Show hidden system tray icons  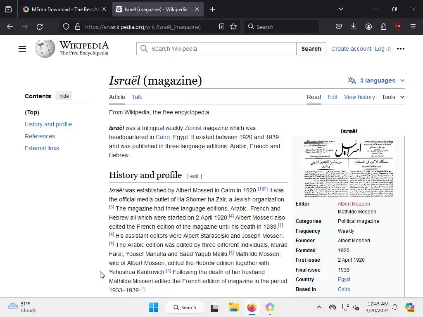pos(319,307)
